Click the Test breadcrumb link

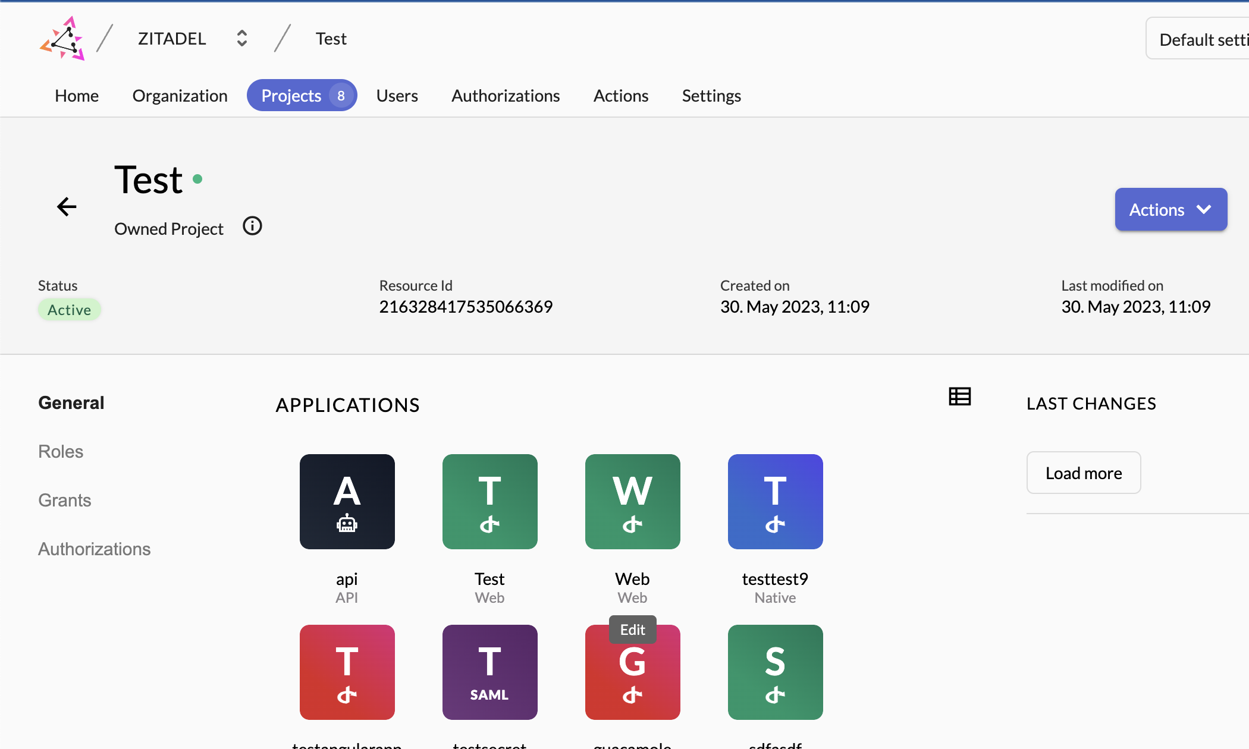331,39
